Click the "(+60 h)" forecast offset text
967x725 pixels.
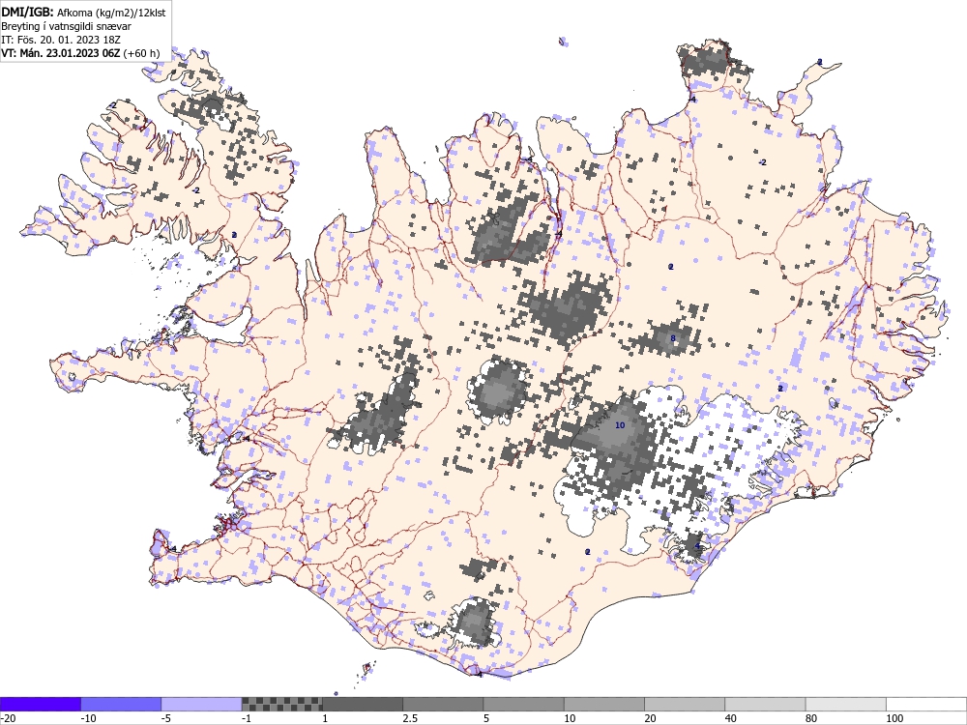click(141, 53)
